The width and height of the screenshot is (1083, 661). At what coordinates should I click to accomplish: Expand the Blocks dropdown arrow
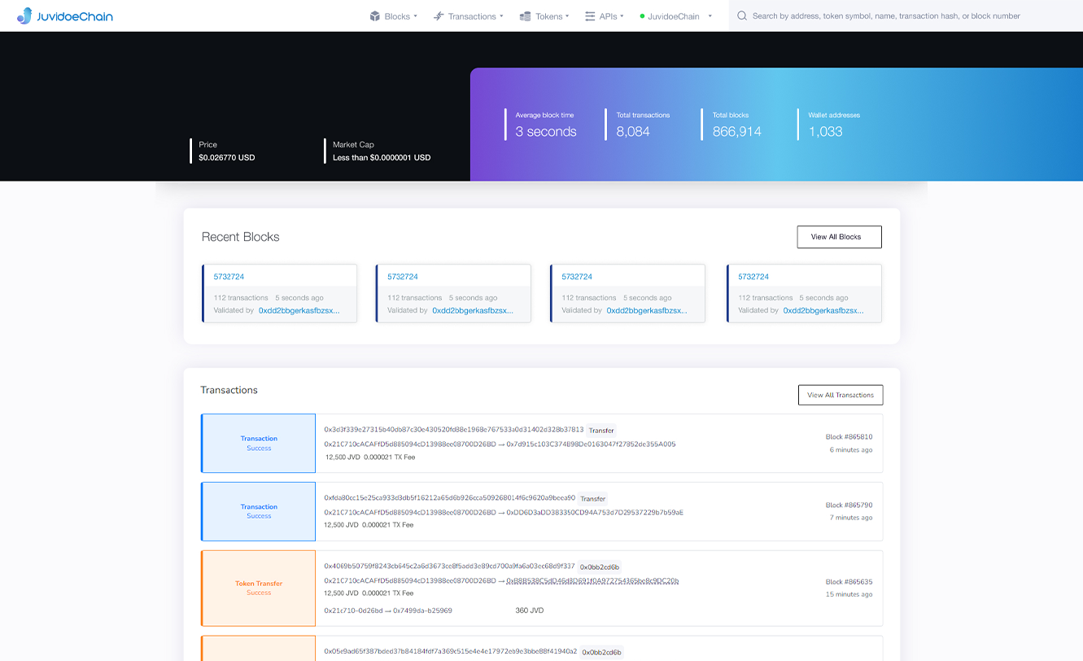click(x=416, y=16)
